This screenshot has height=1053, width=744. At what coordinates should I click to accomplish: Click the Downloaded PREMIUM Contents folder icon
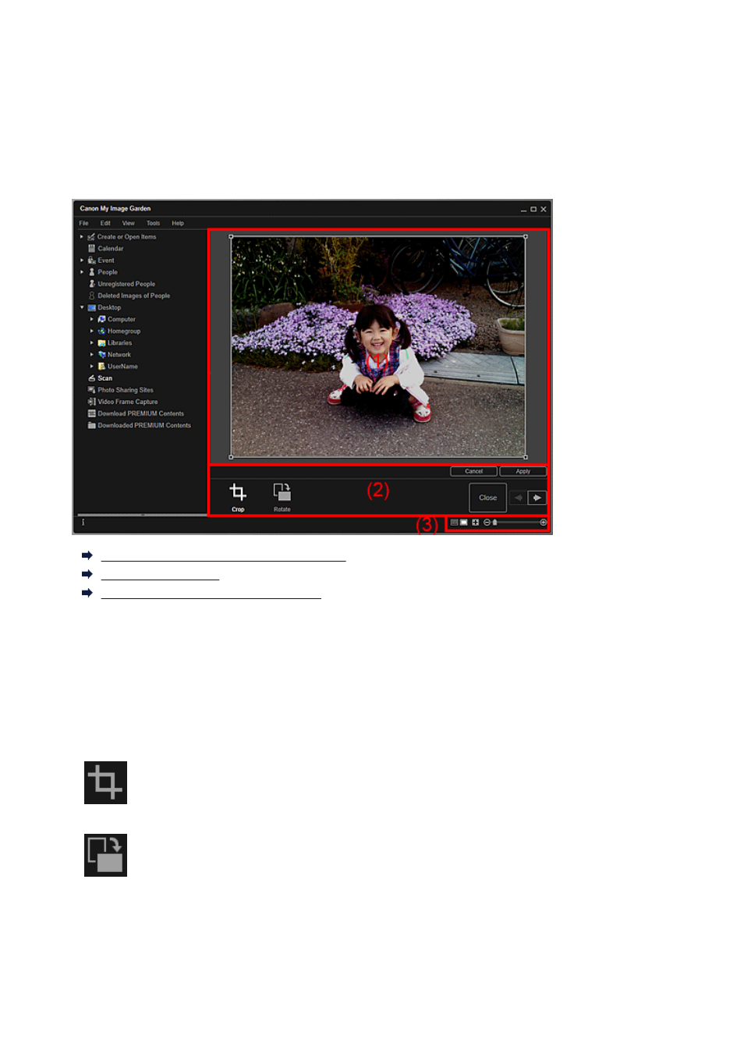(91, 425)
